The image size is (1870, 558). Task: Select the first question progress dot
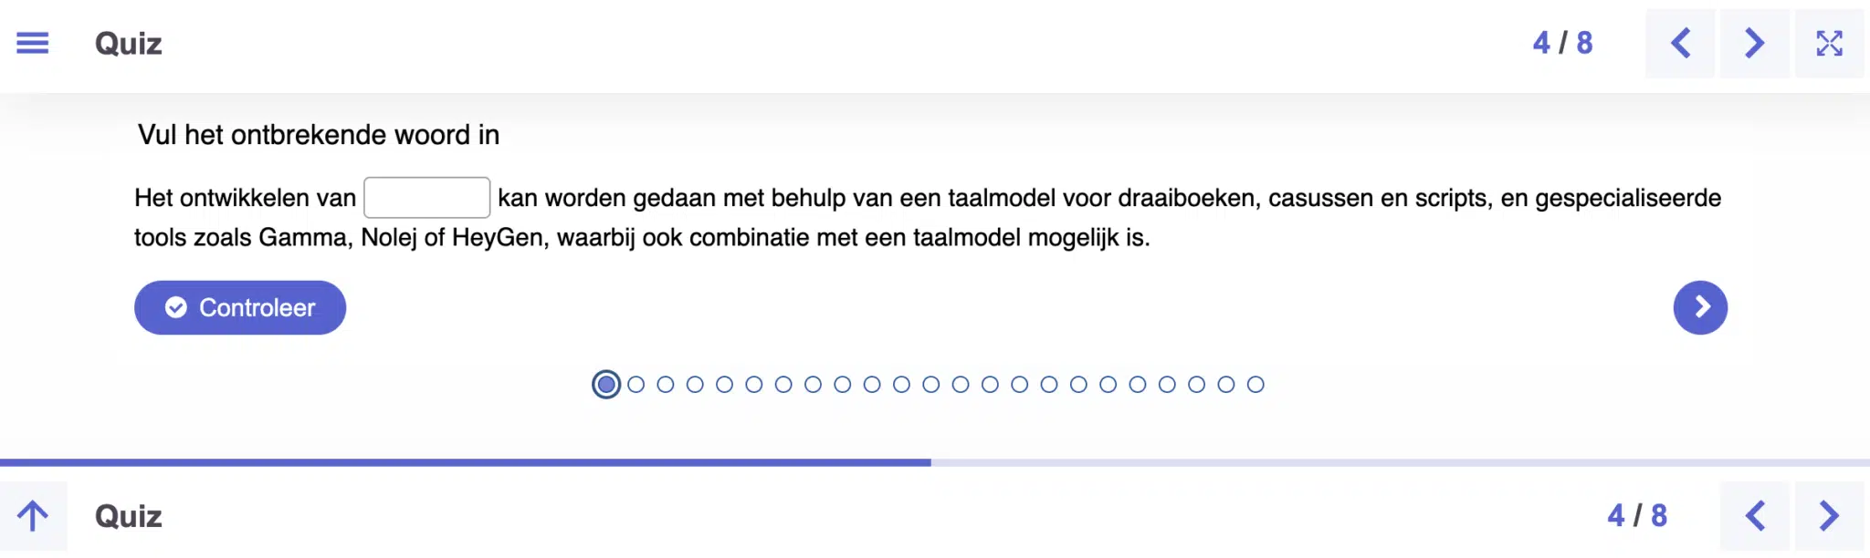(606, 385)
